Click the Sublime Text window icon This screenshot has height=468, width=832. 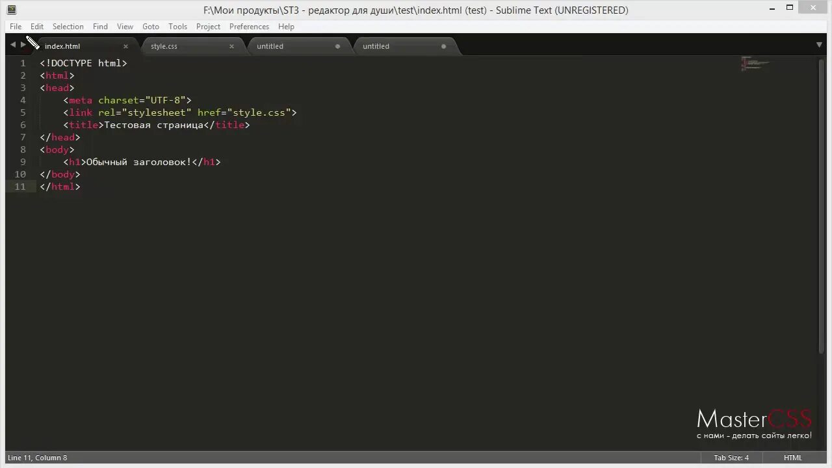tap(11, 9)
